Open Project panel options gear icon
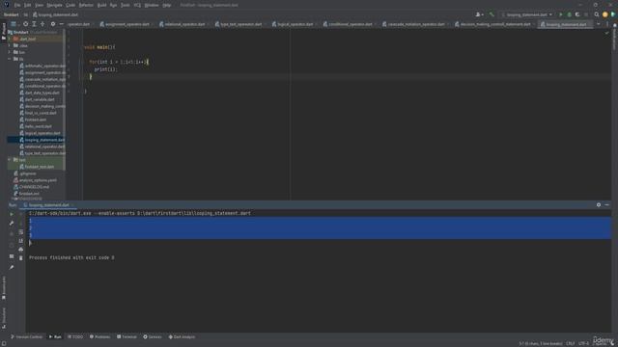Image resolution: width=618 pixels, height=347 pixels. (53, 24)
